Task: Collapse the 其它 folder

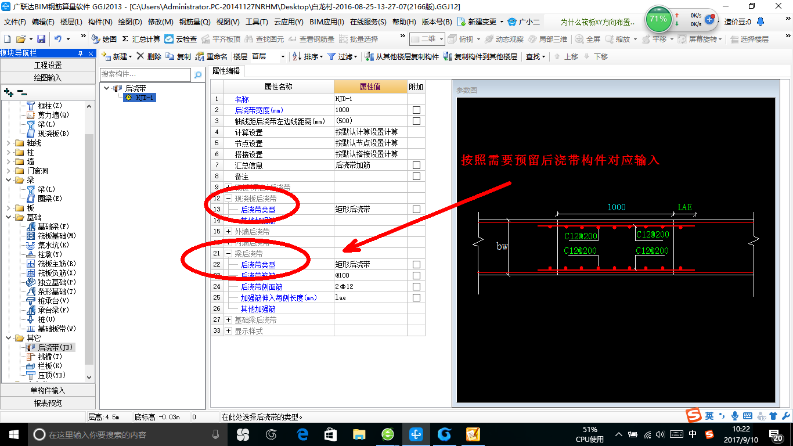Action: pyautogui.click(x=8, y=338)
